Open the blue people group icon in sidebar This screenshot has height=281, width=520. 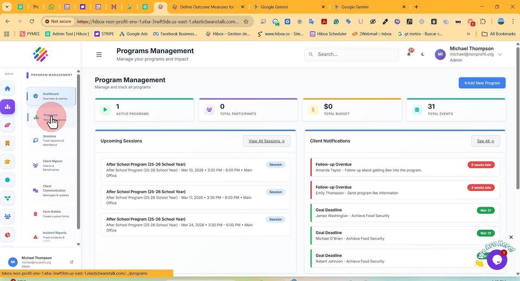coord(7,216)
